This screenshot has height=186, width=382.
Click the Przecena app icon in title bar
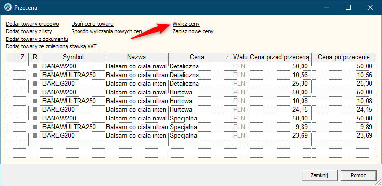(9, 8)
